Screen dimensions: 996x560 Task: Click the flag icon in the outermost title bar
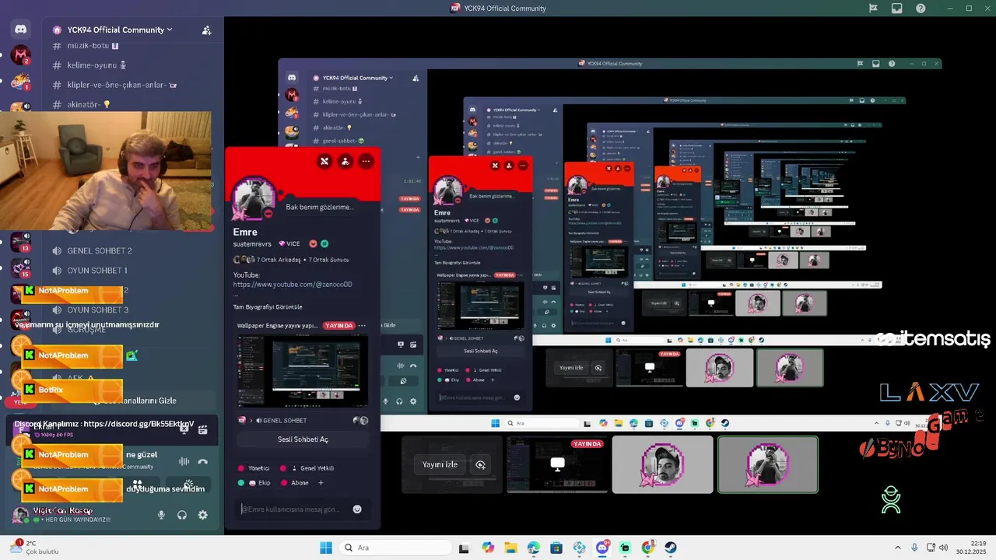pos(874,9)
